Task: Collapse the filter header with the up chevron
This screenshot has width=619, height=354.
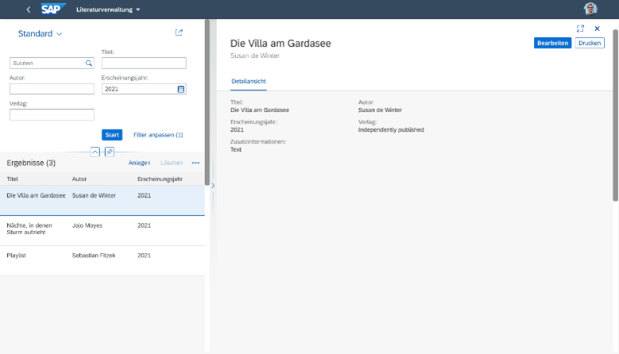Action: [95, 152]
